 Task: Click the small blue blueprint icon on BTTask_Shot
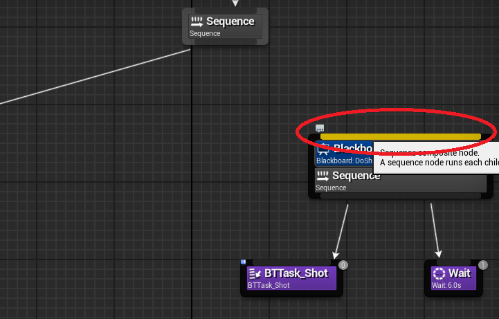coord(243,262)
